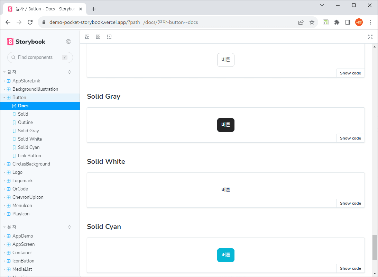
Task: Toggle the outlines toolbar icon
Action: [x=109, y=37]
